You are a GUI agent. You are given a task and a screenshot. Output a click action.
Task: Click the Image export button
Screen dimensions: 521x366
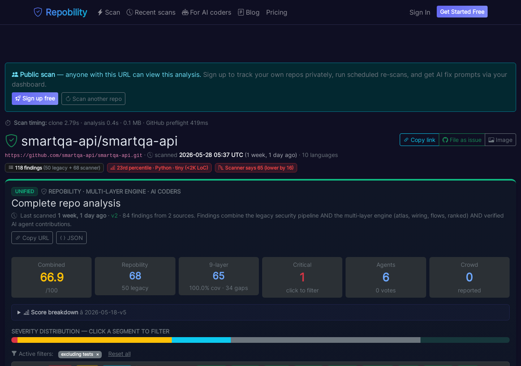(x=500, y=139)
